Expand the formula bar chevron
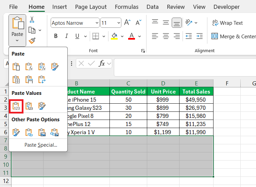 pyautogui.click(x=109, y=63)
